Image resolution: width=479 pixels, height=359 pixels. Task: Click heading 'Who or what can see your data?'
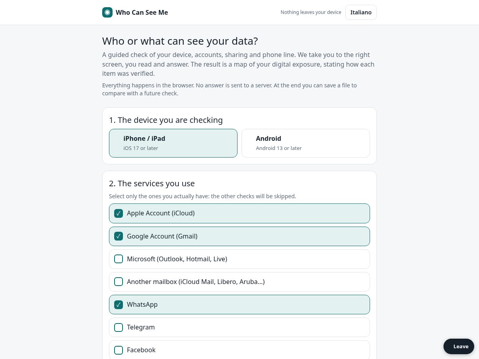point(180,41)
